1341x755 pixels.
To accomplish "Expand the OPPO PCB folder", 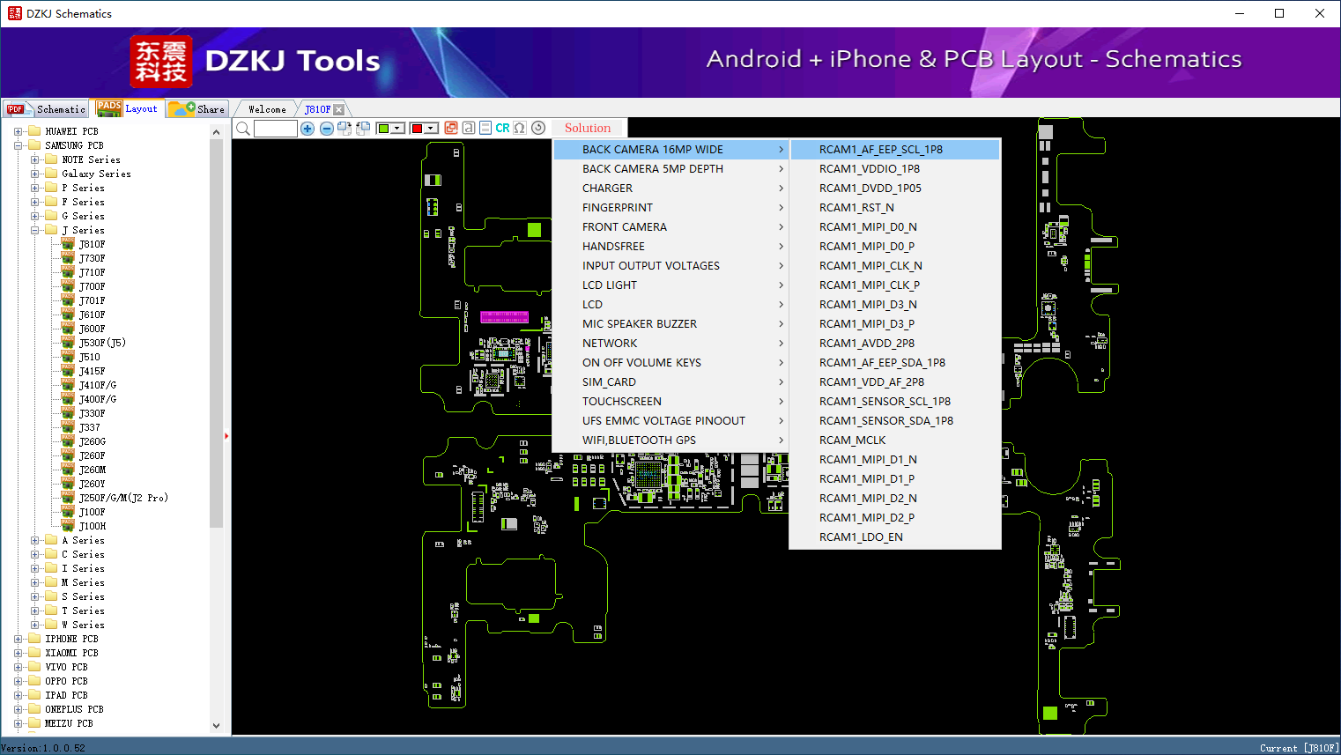I will (x=19, y=681).
